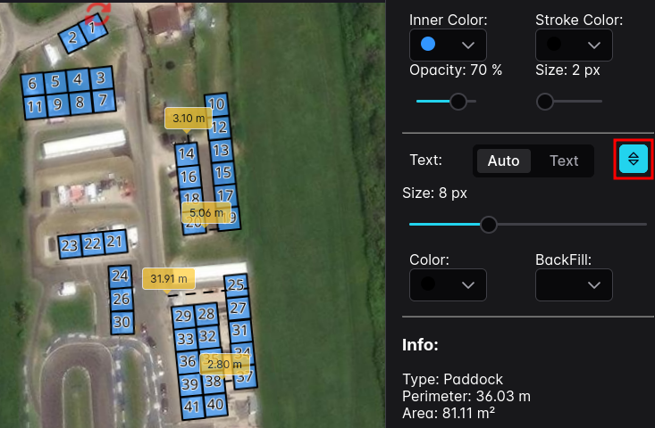Select paddock number 10 on the map
The width and height of the screenshot is (655, 428).
(x=216, y=104)
